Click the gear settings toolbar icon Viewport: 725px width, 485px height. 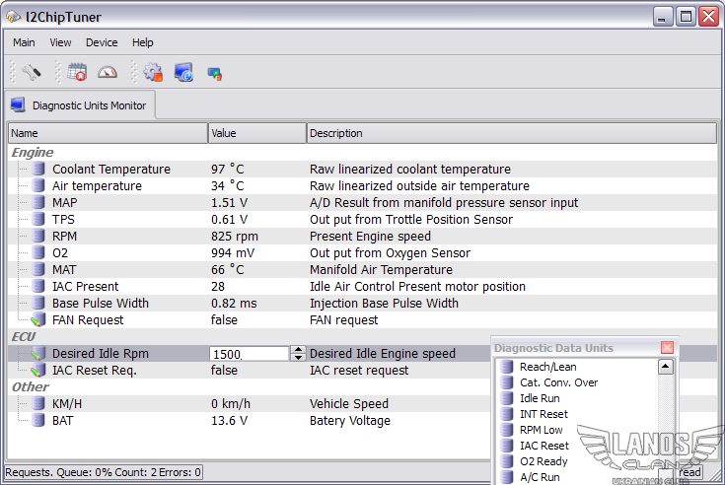pyautogui.click(x=153, y=72)
